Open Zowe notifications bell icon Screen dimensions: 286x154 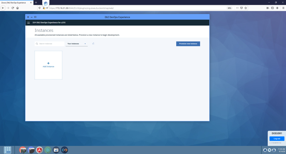(265, 150)
